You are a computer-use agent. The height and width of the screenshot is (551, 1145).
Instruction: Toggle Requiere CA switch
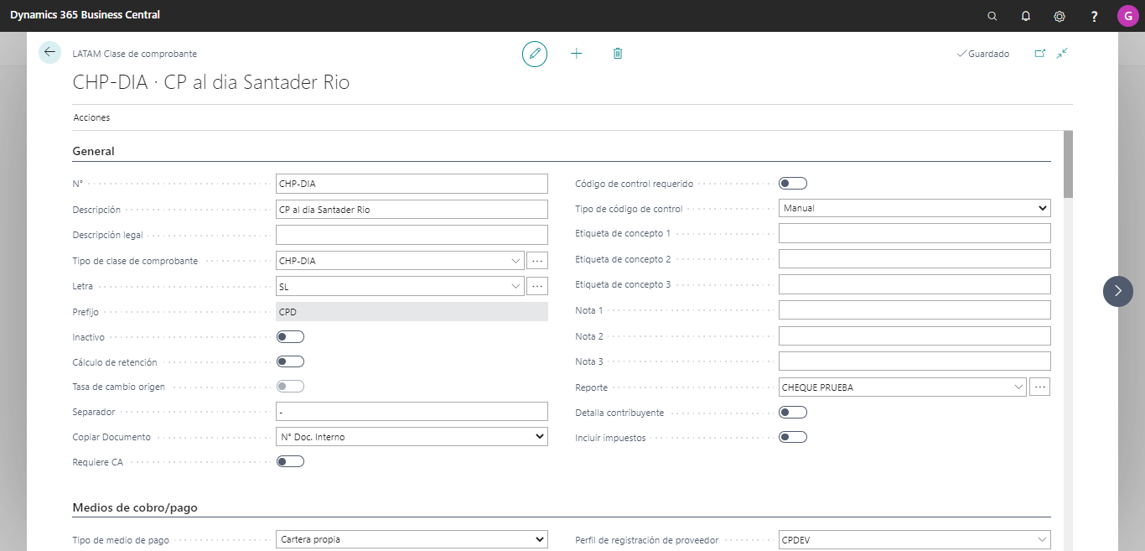(x=290, y=461)
